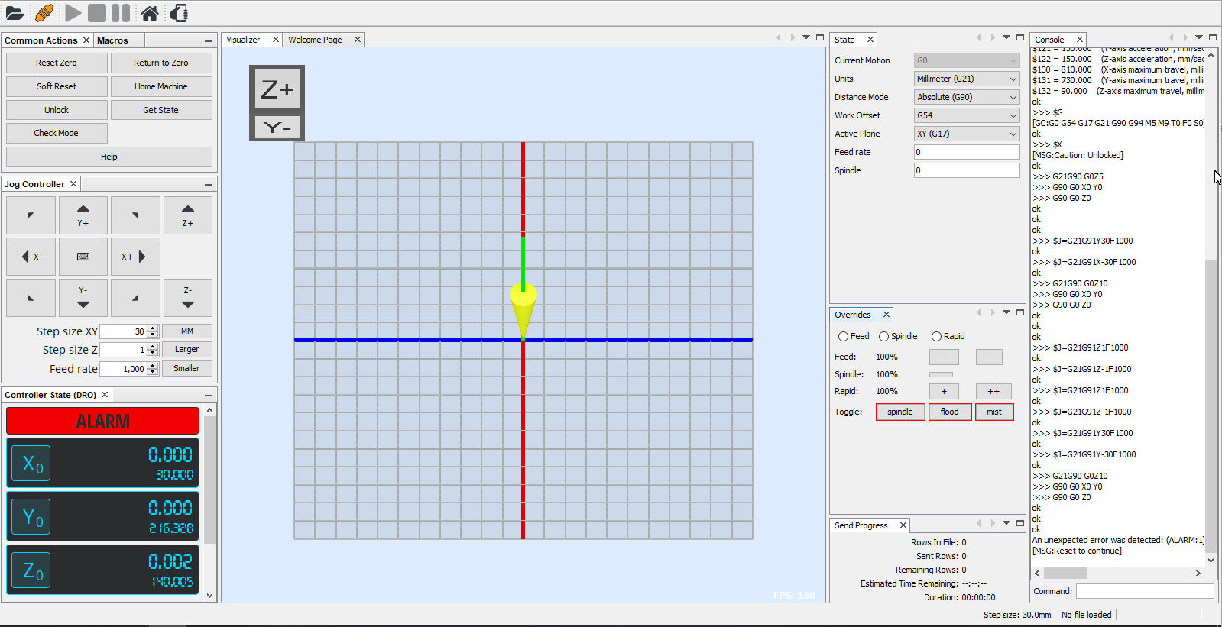Viewport: 1222px width, 627px height.
Task: Jog diagonally down-right in Jog Controller
Action: tap(135, 298)
